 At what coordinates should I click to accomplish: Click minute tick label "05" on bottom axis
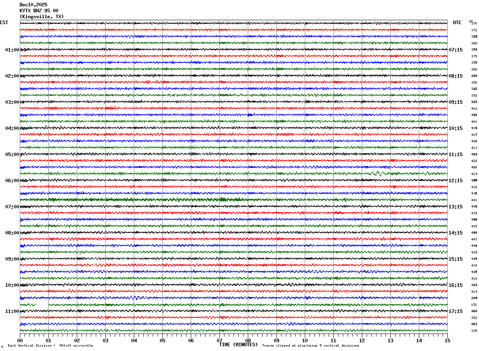[162, 341]
